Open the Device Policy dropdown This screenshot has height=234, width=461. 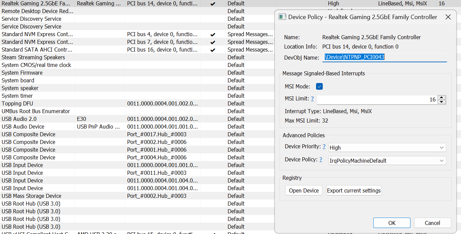[387, 161]
